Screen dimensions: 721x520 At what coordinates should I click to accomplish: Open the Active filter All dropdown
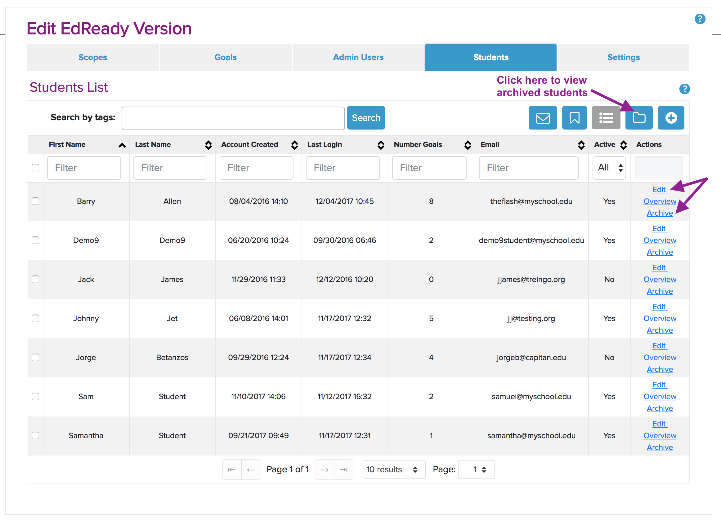pos(609,168)
